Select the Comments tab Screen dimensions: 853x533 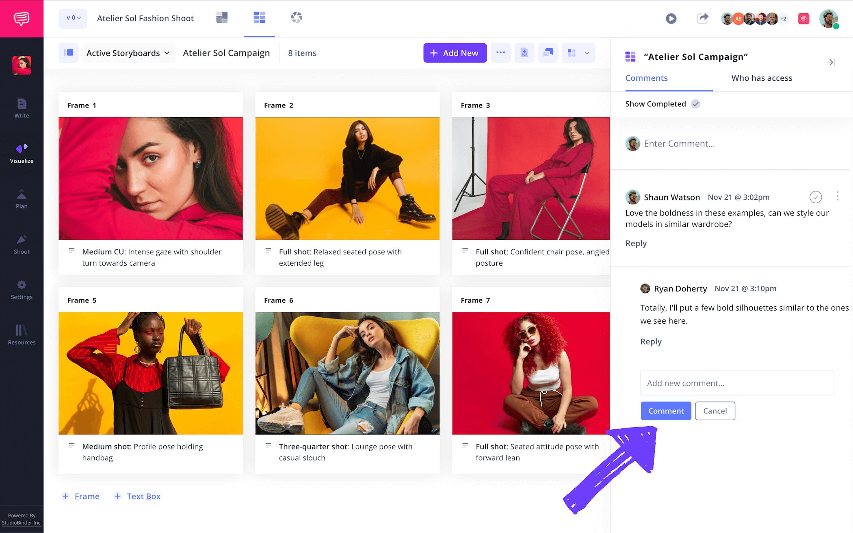tap(646, 78)
